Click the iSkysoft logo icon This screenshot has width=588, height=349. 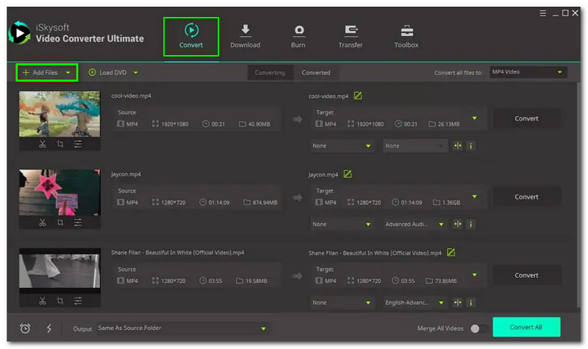click(x=20, y=33)
